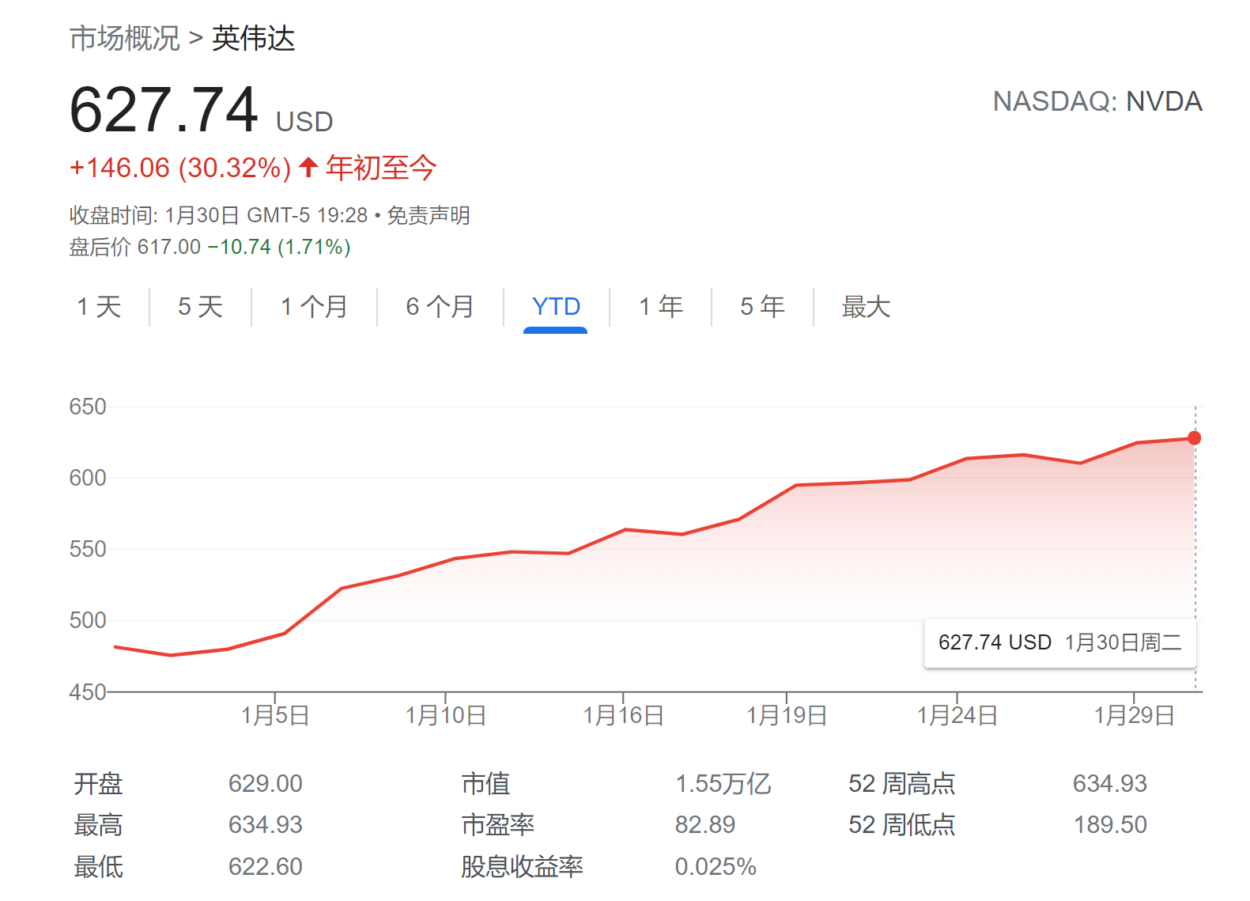The width and height of the screenshot is (1250, 901).
Task: Click the red data point on the chart
Action: pos(1194,438)
